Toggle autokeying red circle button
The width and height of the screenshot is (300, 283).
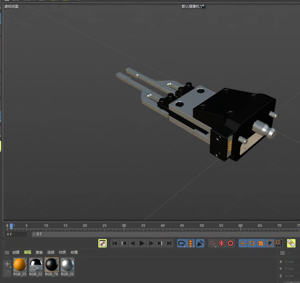pos(221,243)
